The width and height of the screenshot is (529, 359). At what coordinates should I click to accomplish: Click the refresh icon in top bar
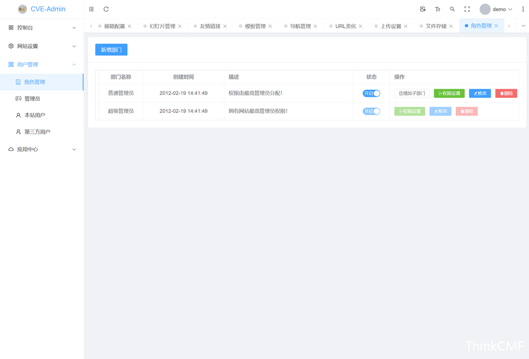pos(106,9)
